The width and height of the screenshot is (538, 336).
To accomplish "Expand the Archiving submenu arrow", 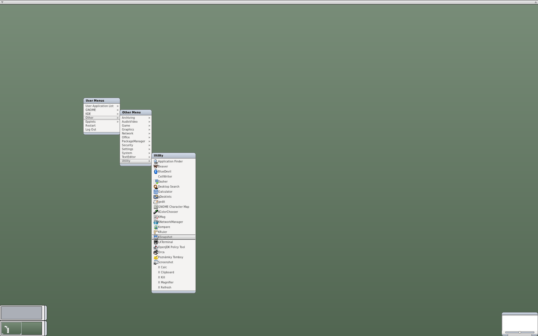I will pos(149,118).
